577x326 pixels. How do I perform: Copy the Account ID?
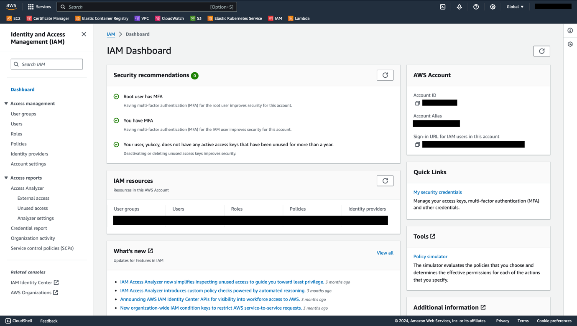pos(417,103)
